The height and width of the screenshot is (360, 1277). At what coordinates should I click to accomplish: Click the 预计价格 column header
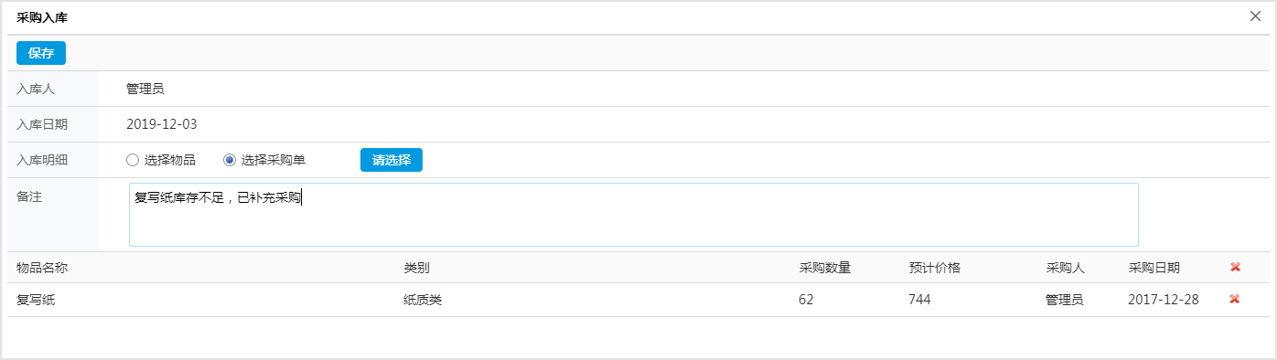tap(934, 268)
